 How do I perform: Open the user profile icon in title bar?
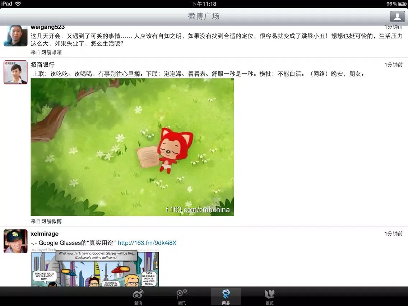point(397,17)
